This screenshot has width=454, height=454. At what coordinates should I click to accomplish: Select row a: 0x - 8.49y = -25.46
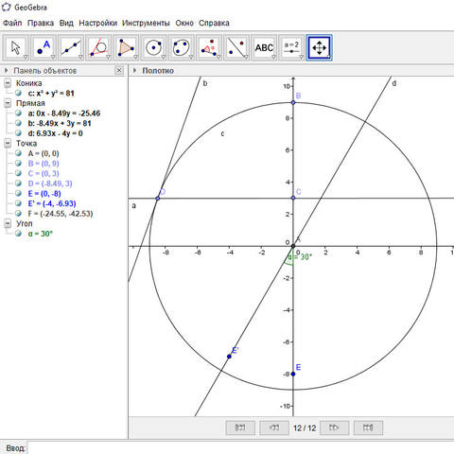pos(64,113)
